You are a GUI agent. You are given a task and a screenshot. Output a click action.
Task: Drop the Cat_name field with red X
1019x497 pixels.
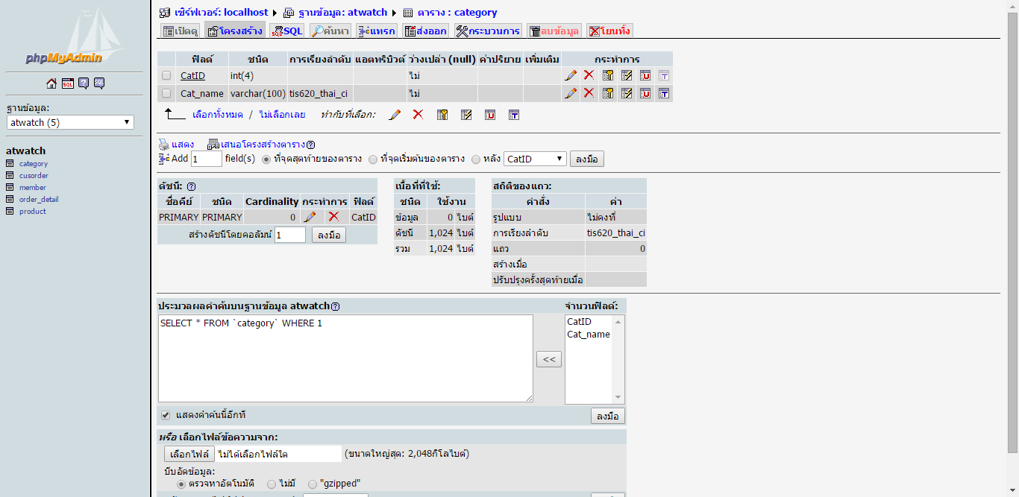click(x=589, y=93)
